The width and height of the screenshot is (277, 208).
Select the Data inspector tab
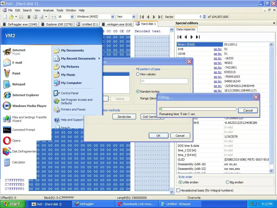coord(186,29)
